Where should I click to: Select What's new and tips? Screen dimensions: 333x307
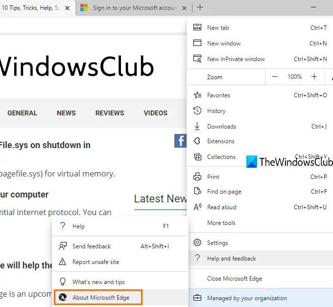pos(120,282)
